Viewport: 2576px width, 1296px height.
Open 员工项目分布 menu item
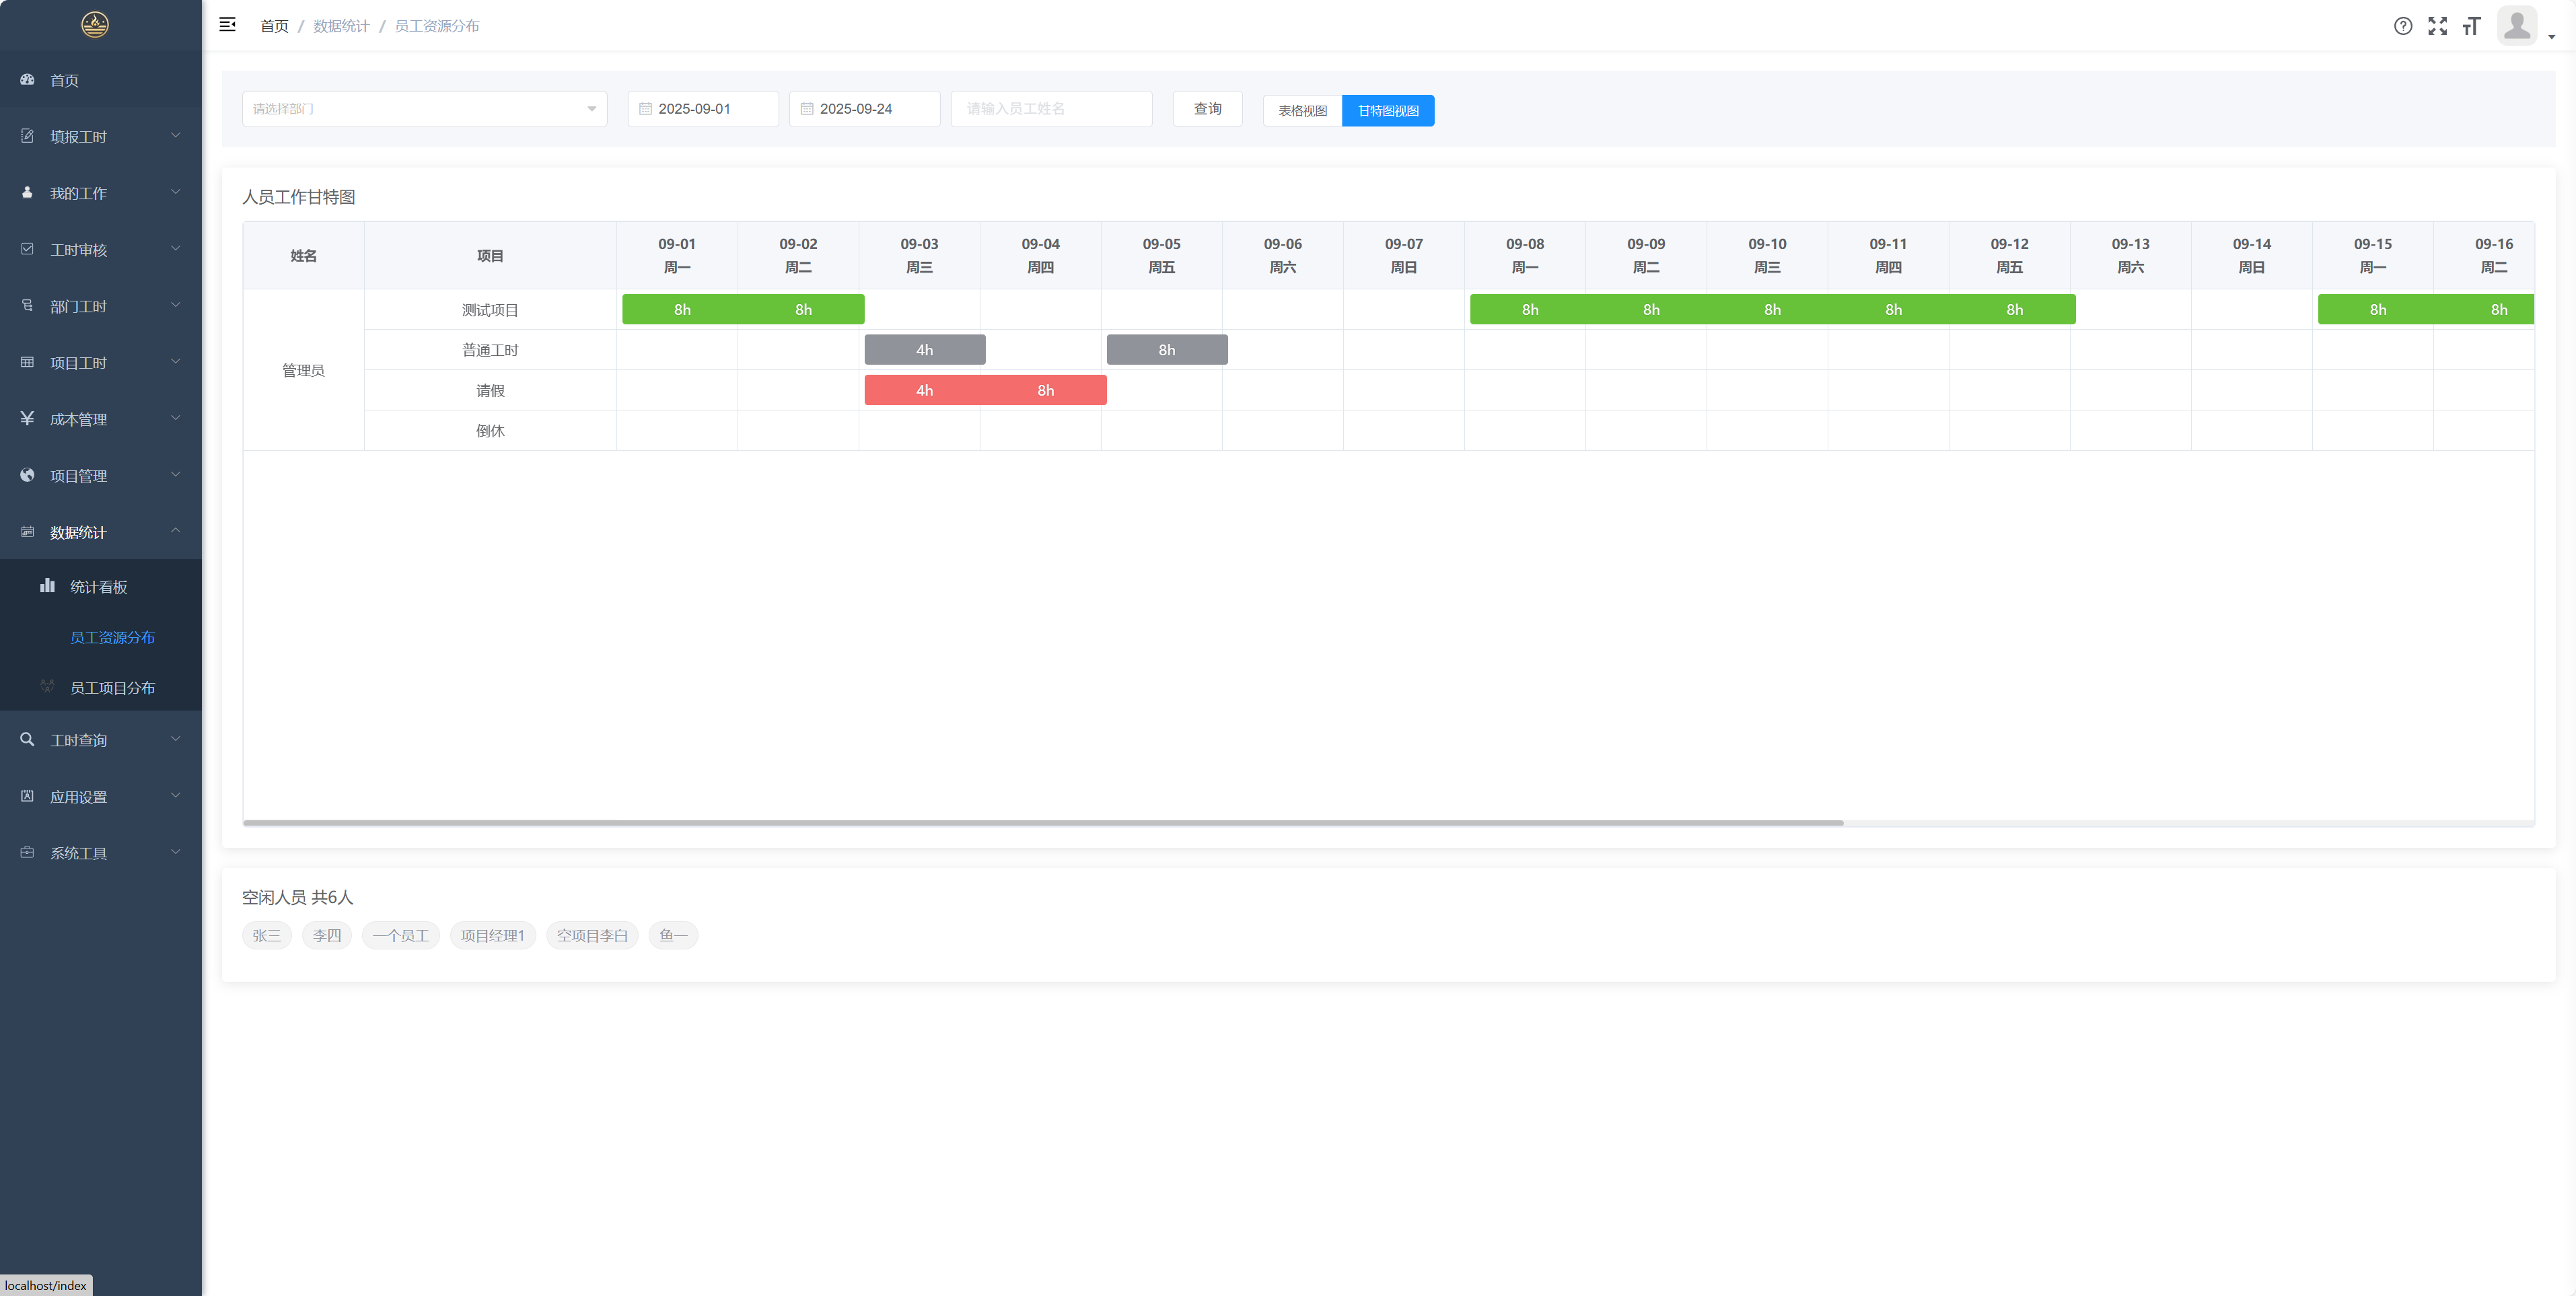click(112, 688)
